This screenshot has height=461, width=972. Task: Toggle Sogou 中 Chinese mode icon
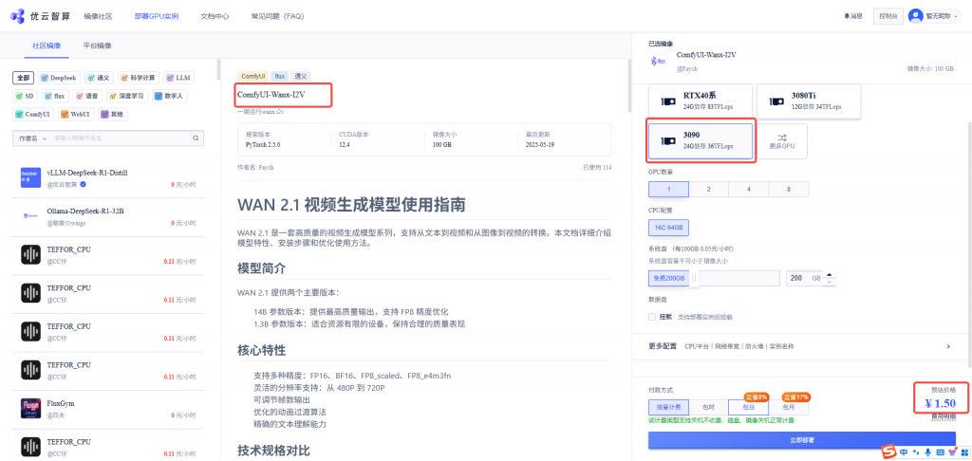tap(905, 452)
